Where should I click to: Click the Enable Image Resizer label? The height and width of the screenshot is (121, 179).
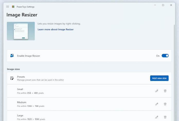(x=29, y=56)
